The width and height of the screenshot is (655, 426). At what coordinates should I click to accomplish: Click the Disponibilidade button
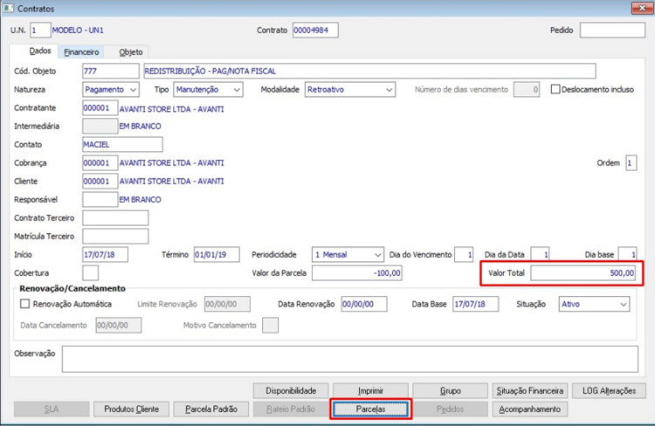[x=291, y=390]
